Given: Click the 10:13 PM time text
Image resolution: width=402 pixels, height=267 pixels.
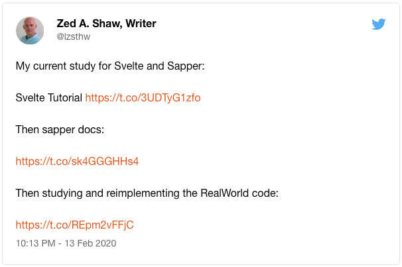Looking at the screenshot, I should pos(36,243).
